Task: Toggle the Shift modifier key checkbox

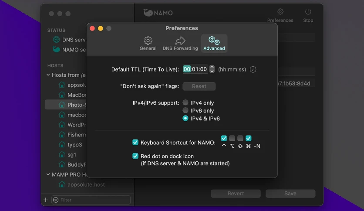Action: tap(240, 138)
